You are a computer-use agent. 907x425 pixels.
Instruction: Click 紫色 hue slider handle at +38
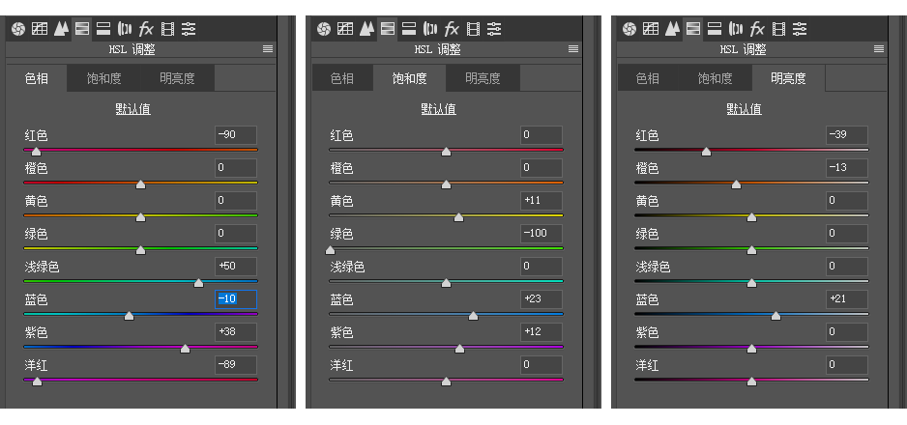coord(185,349)
